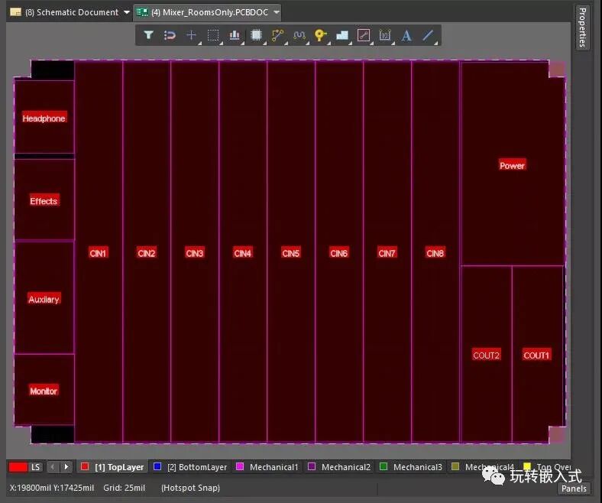
Task: Select the CIN4 room label
Action: tap(243, 253)
